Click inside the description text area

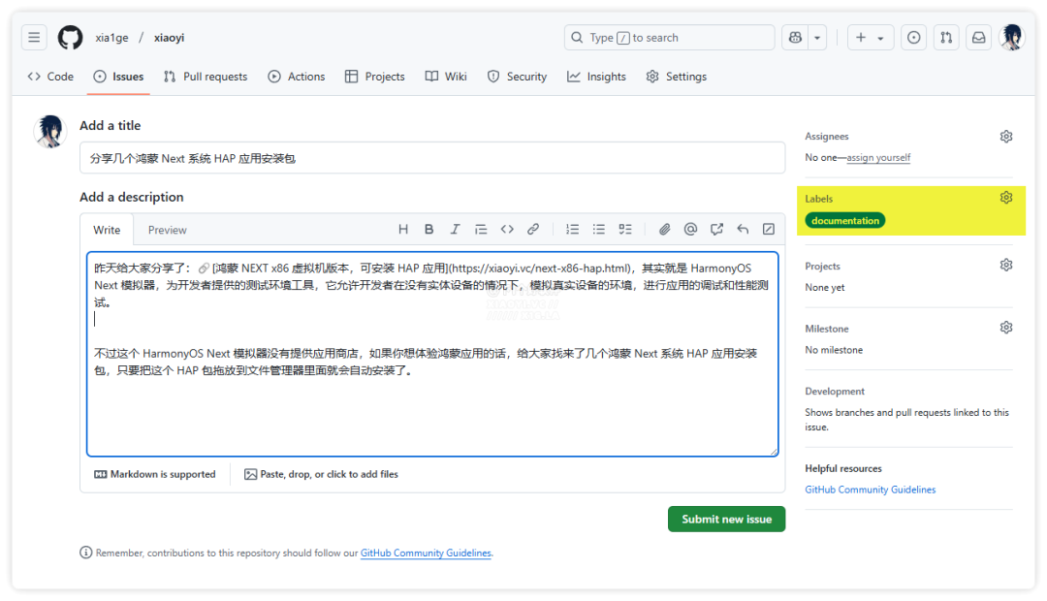(x=432, y=354)
